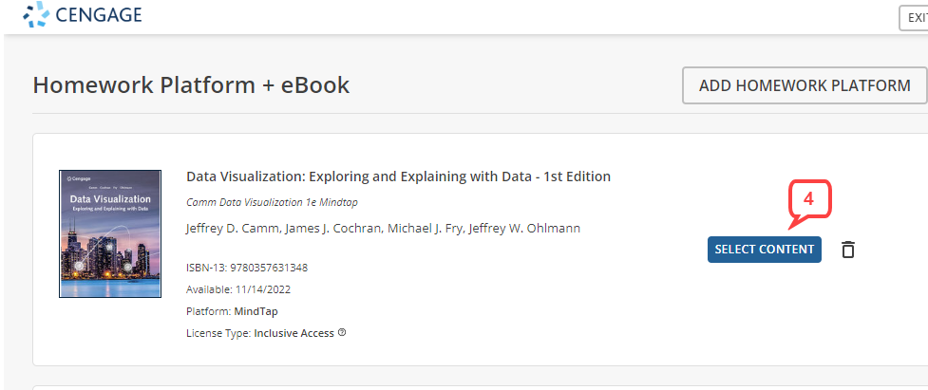Screen dimensions: 928x390
Task: Click the Cengage star logo emblem
Action: coord(37,14)
